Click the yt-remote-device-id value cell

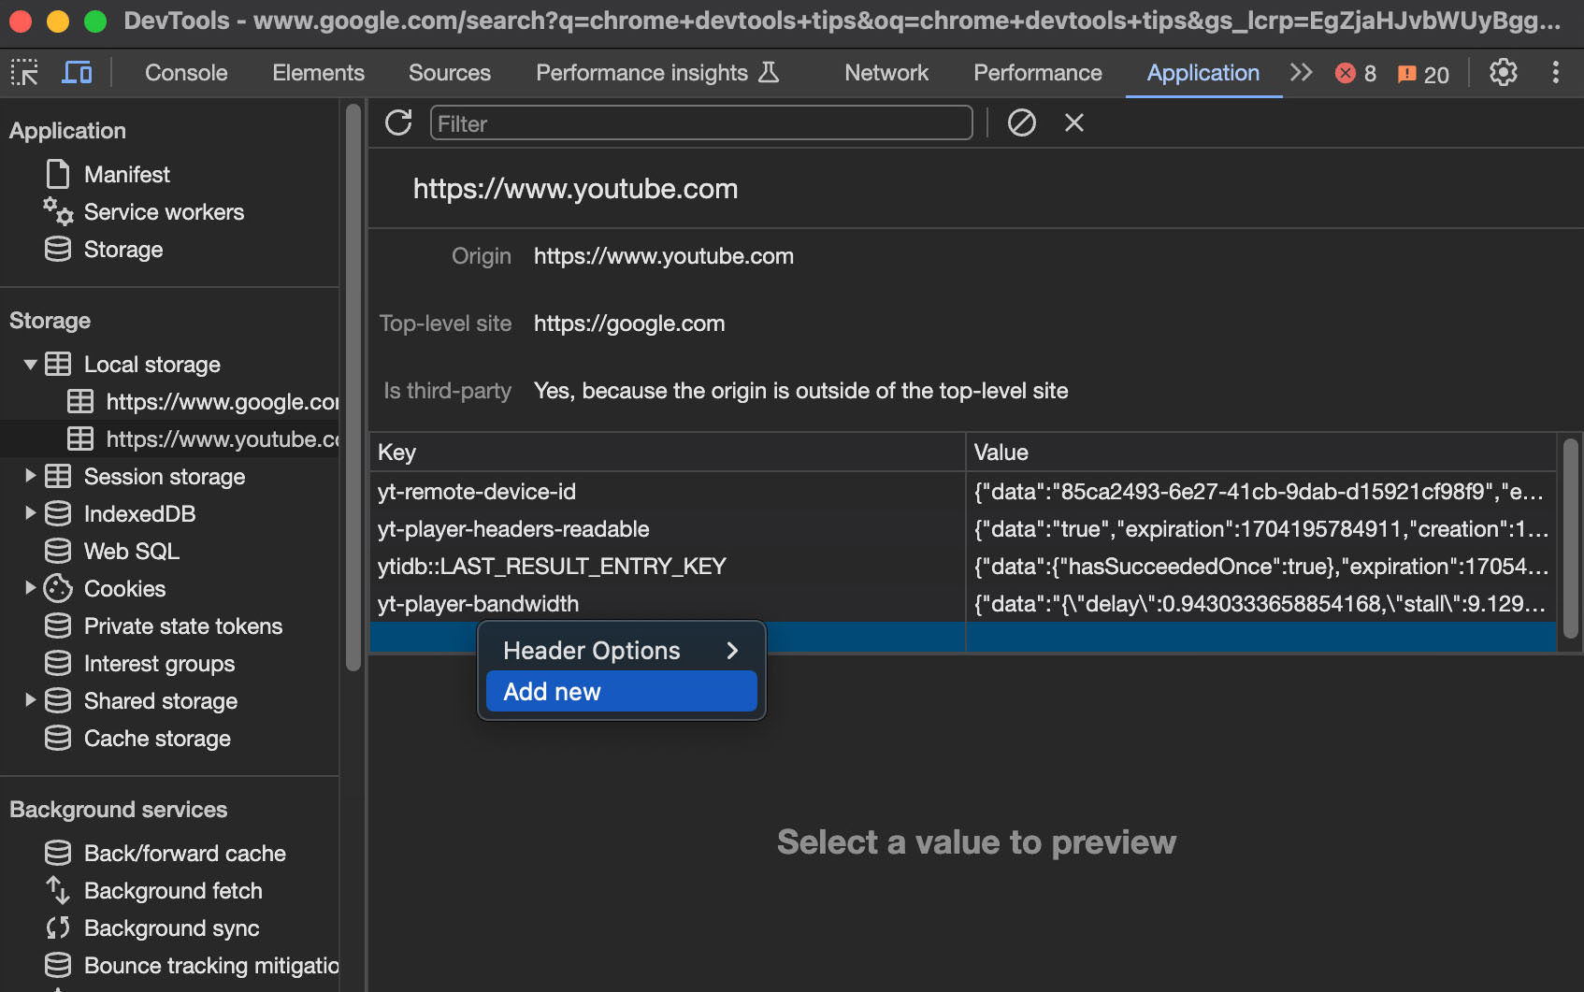point(1261,492)
